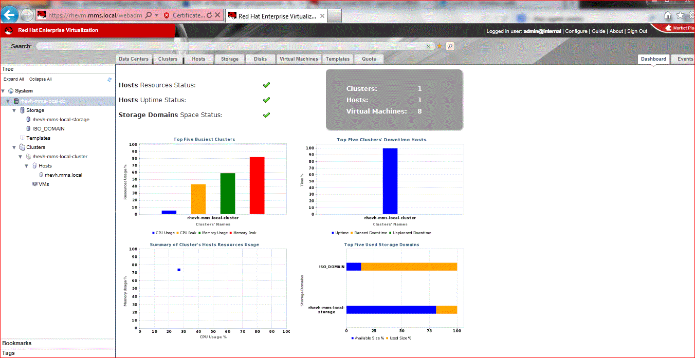Click the certificate error red shield icon
This screenshot has height=358, width=695.
pos(167,15)
